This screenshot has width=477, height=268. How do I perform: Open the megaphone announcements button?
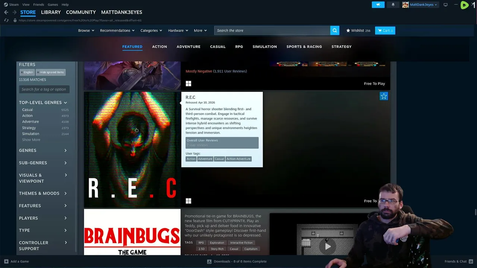[378, 4]
